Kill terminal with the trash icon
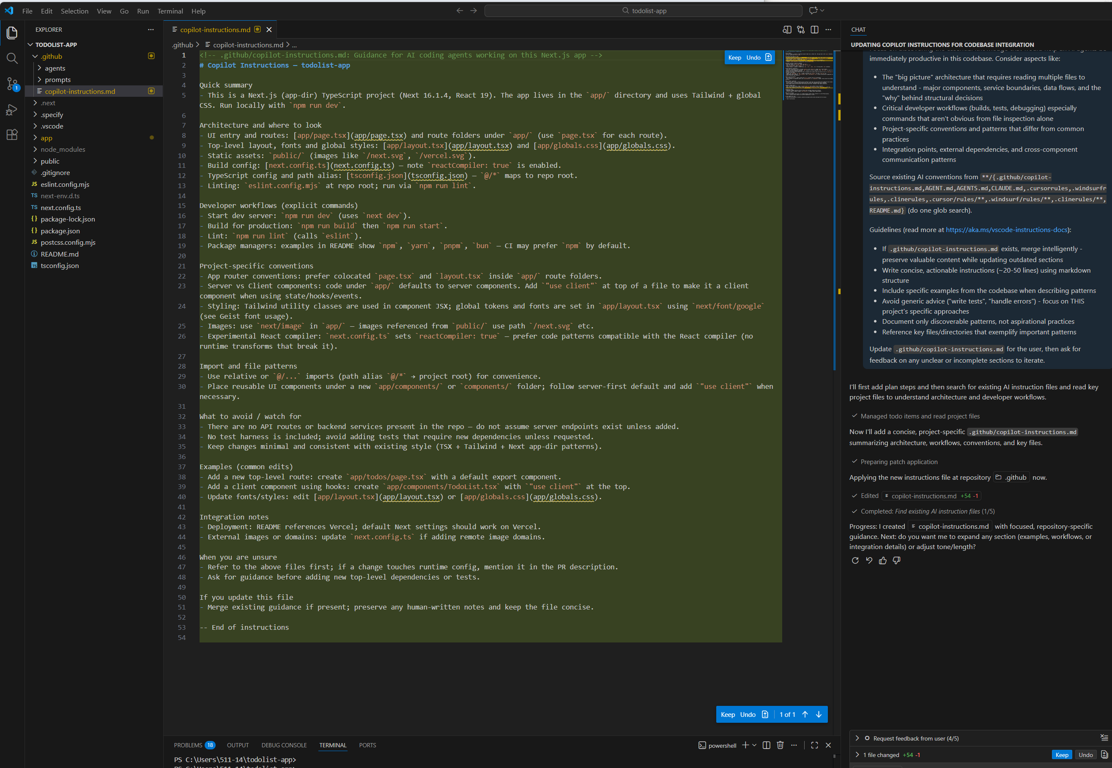 pyautogui.click(x=780, y=745)
